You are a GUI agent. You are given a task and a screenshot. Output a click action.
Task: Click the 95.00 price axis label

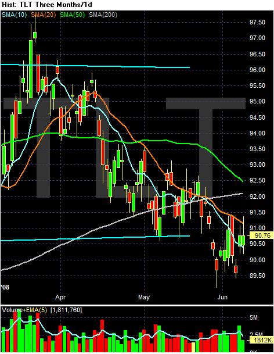click(257, 101)
